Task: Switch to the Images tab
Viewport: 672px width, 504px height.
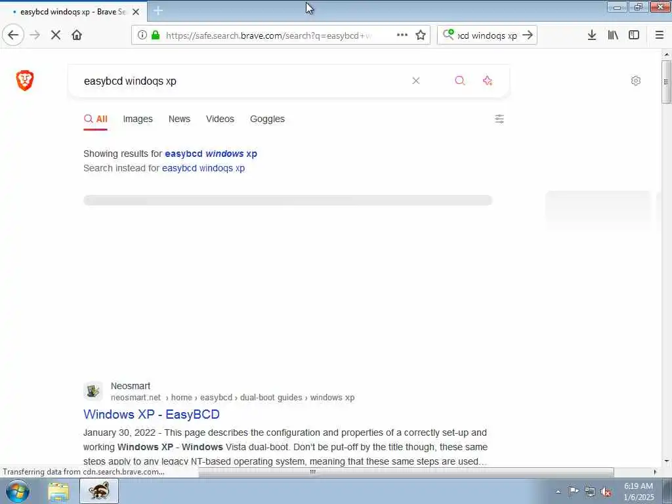Action: pos(138,119)
